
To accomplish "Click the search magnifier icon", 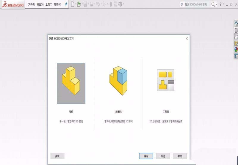I will point(213,4).
